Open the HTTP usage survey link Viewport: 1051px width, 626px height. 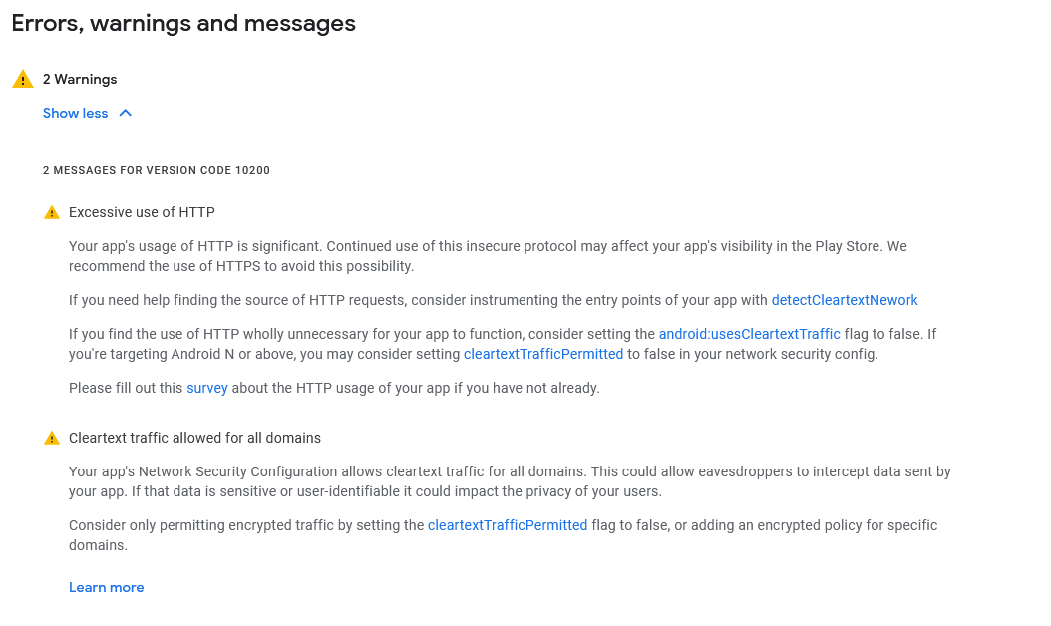(207, 388)
